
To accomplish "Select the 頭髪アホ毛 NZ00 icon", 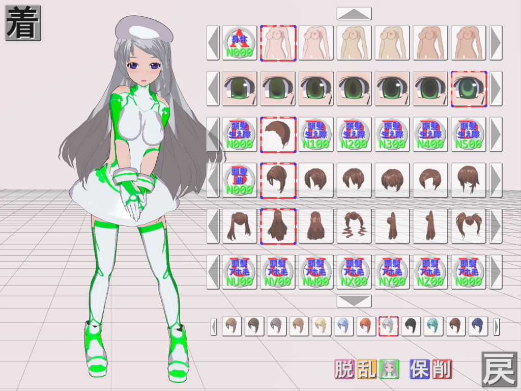I will pos(430,272).
